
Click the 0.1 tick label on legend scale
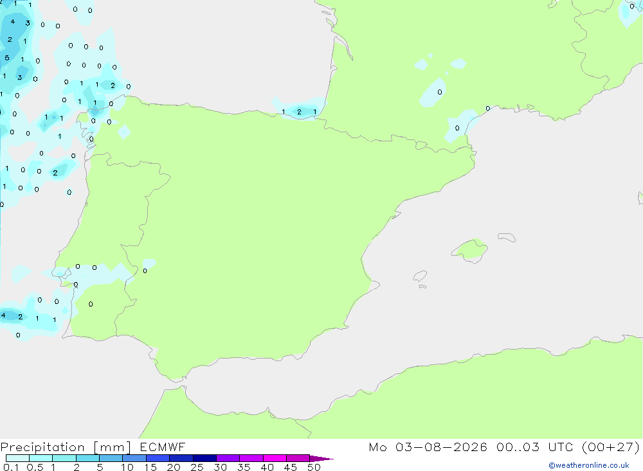pyautogui.click(x=11, y=467)
